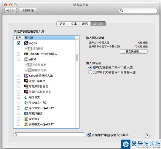The height and width of the screenshot is (149, 161).
Task: Select the WBIM row text
Action: 32,59
